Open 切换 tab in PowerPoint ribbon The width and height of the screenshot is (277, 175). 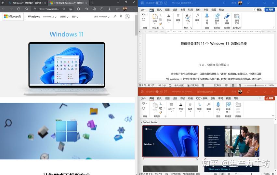pos(183,99)
